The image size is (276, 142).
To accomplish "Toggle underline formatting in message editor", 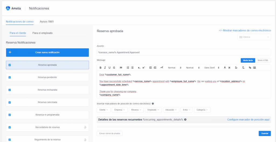I will (109, 67).
